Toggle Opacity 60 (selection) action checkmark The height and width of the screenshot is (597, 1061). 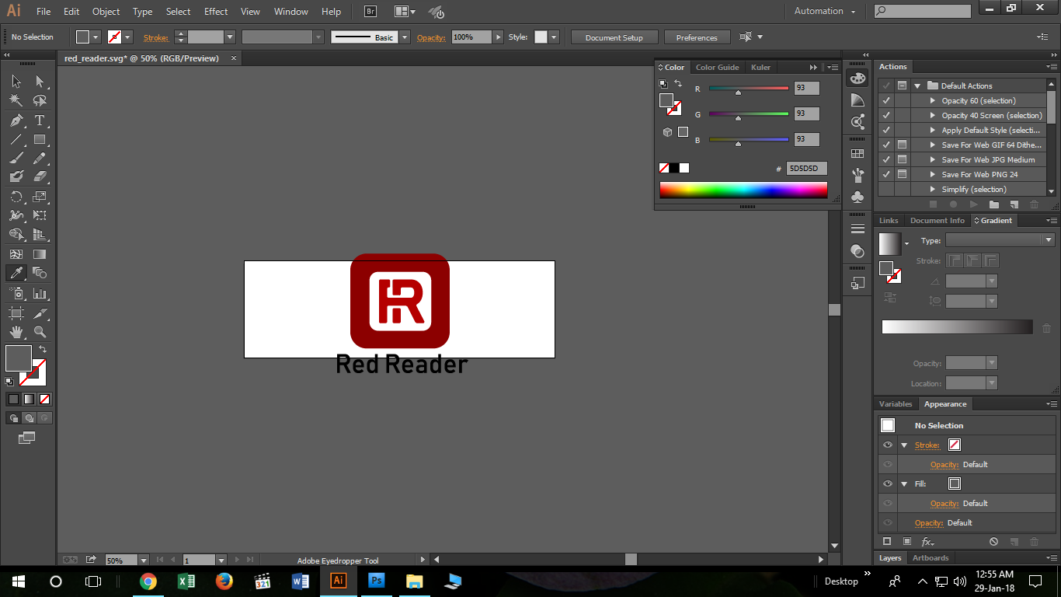pos(886,100)
